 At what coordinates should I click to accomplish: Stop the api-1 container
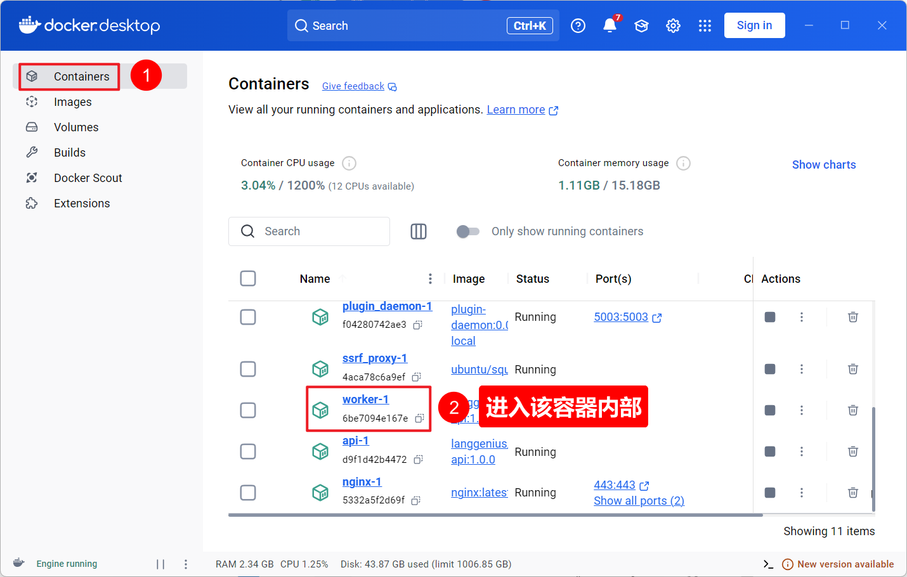(x=770, y=451)
